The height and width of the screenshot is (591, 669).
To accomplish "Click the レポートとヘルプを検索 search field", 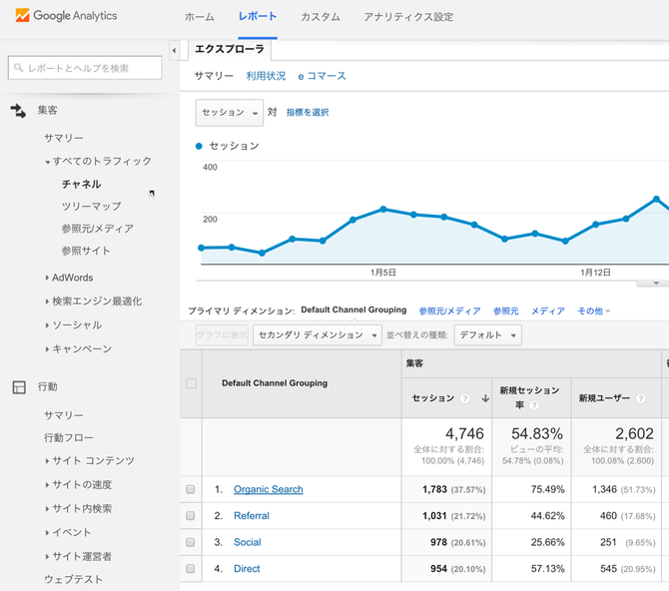I will 85,67.
